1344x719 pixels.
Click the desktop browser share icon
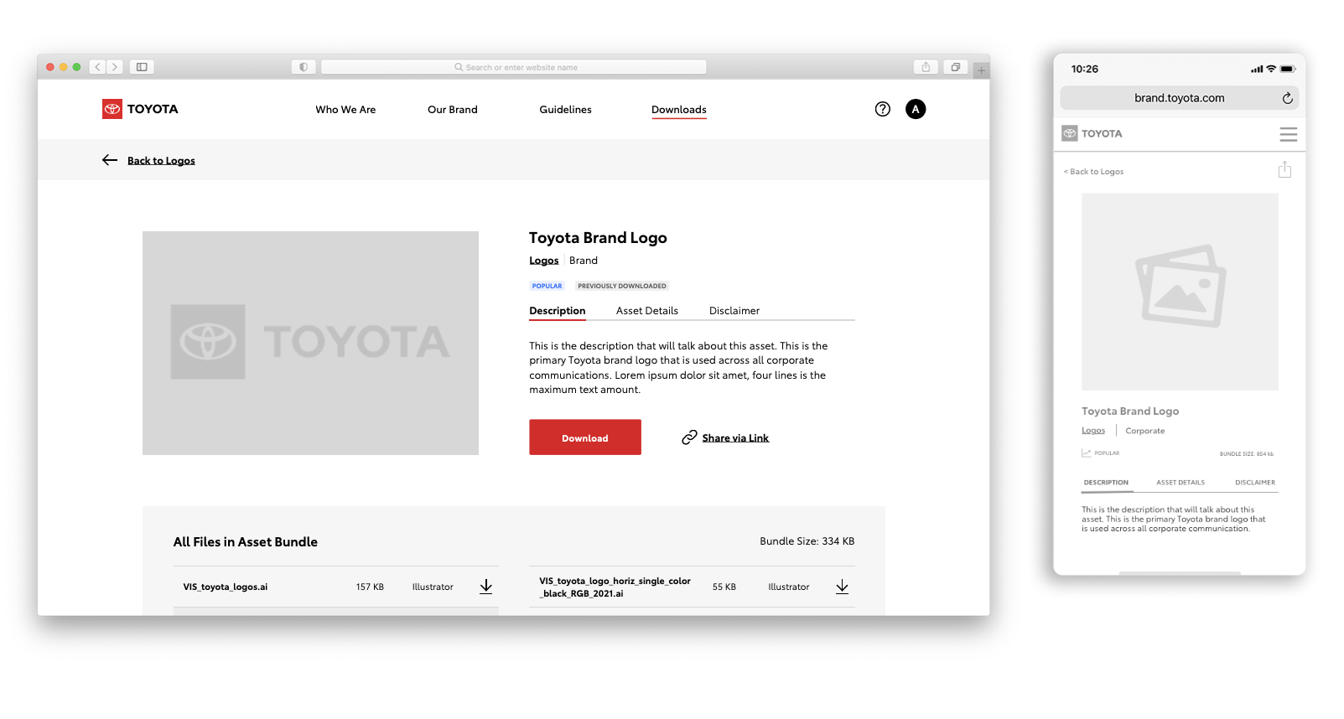(x=926, y=67)
